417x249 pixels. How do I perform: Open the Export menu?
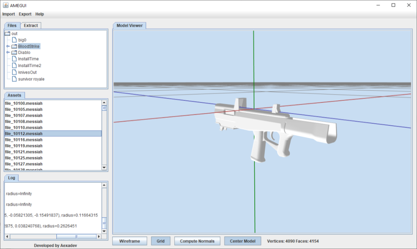(x=25, y=14)
